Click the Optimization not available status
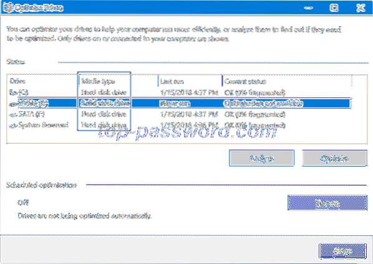Viewport: 373px width, 264px height. pyautogui.click(x=263, y=104)
